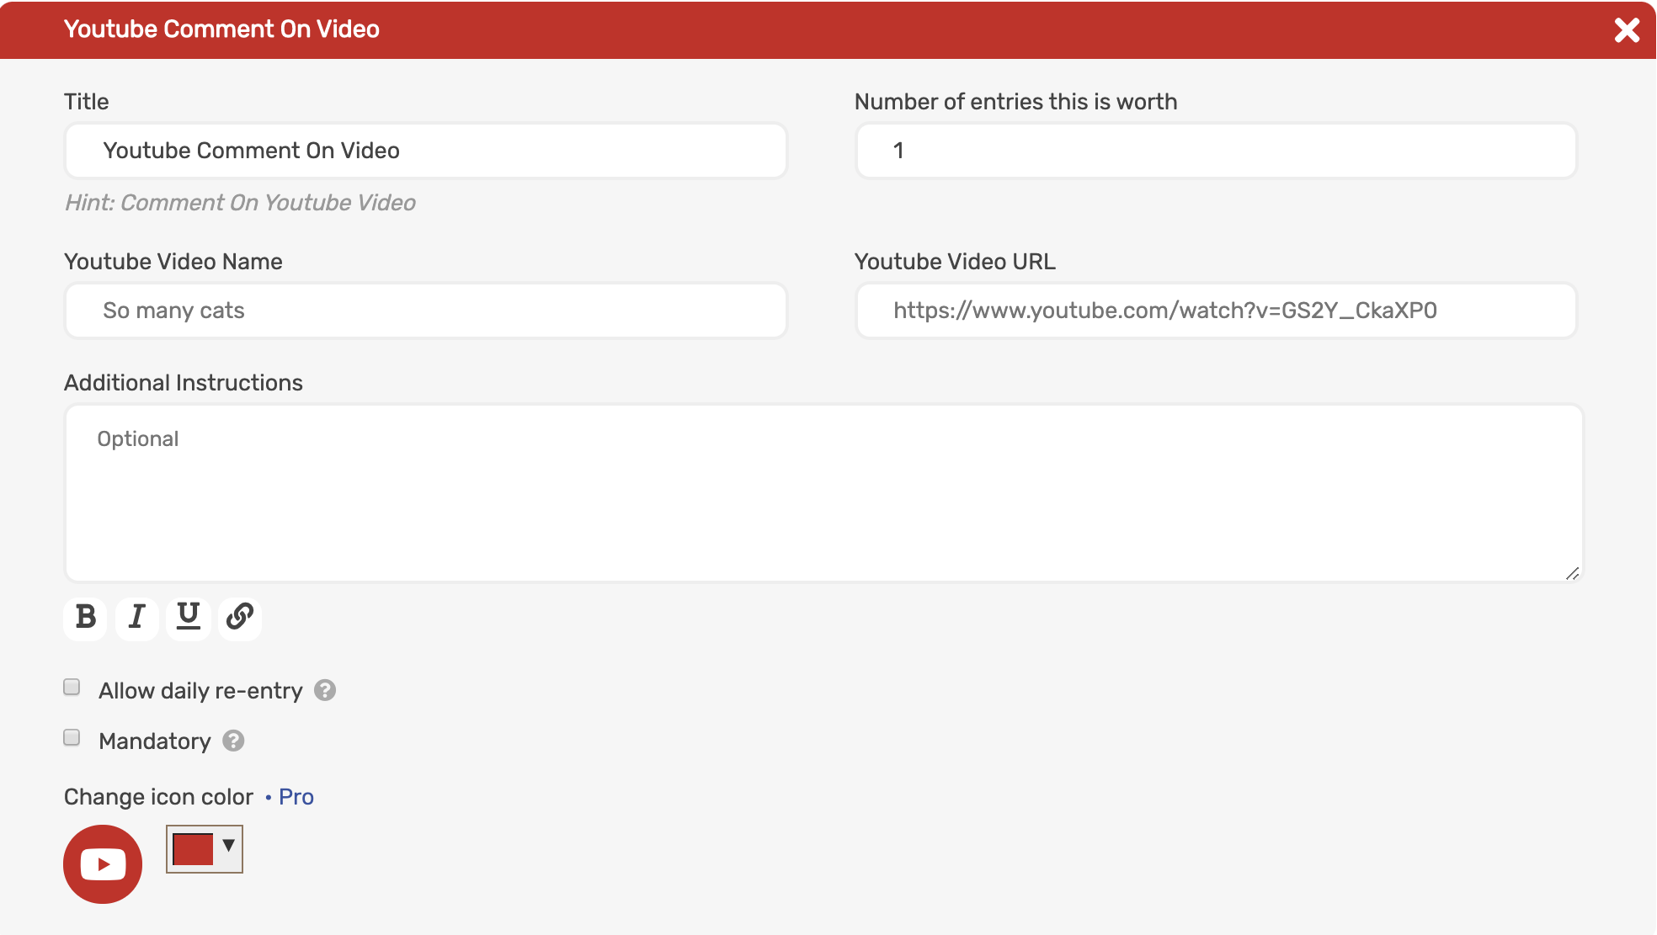Apply italic formatting
This screenshot has height=935, width=1657.
click(x=136, y=619)
